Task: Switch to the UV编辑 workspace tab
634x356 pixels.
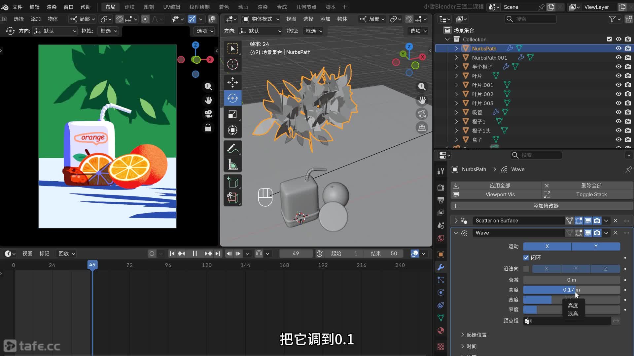Action: [172, 7]
